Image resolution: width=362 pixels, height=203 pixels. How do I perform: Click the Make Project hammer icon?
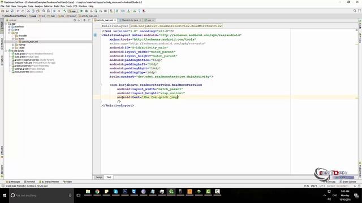[65, 11]
